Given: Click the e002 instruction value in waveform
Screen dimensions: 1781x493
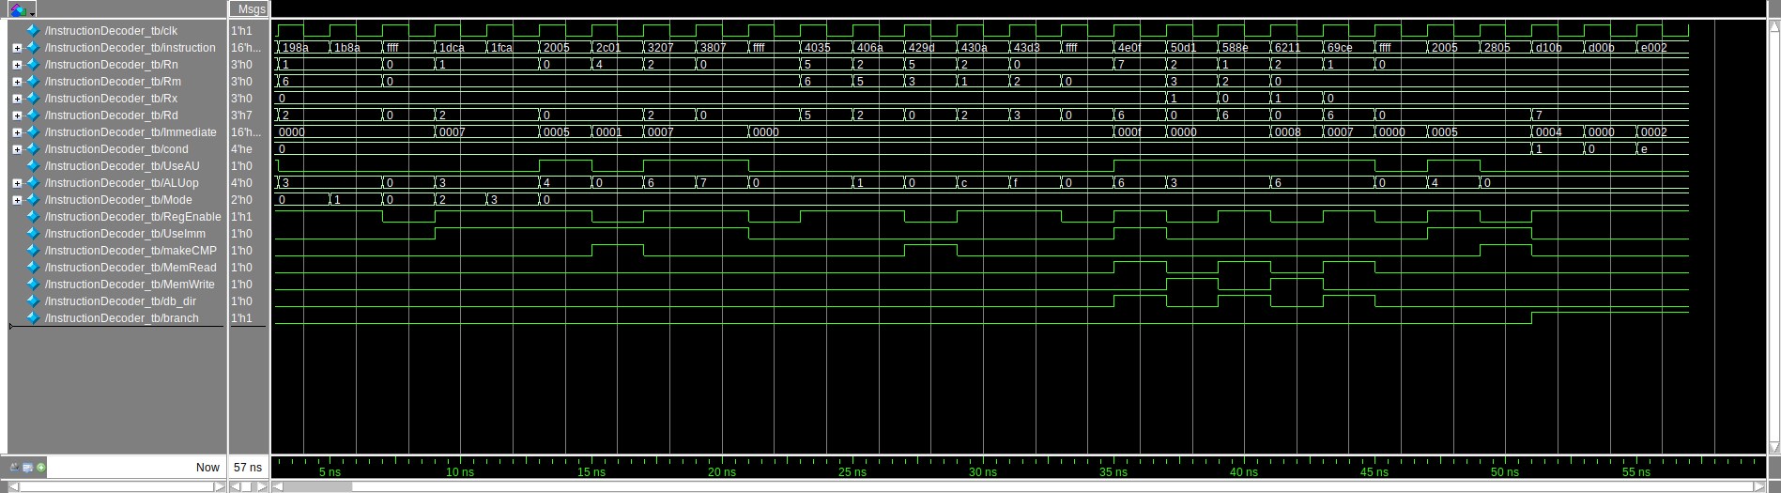Looking at the screenshot, I should pyautogui.click(x=1654, y=48).
